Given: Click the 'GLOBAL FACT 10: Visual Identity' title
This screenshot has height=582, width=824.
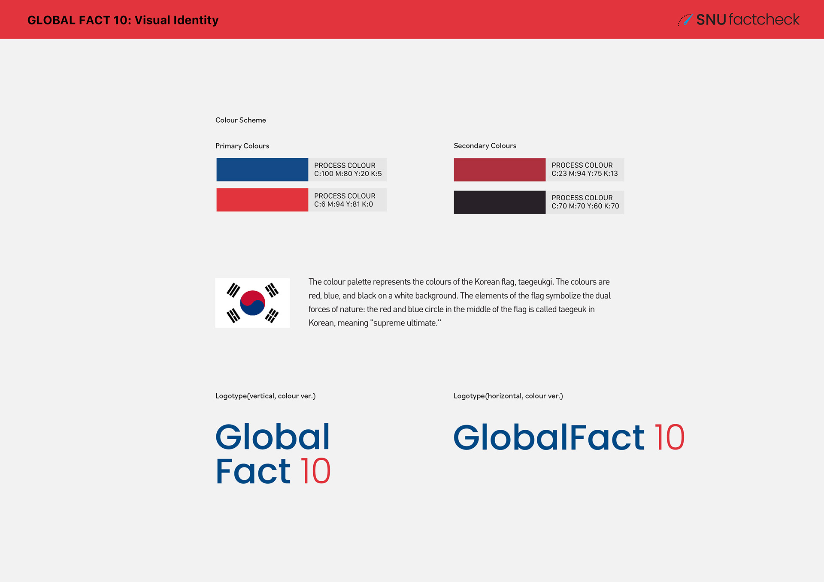Looking at the screenshot, I should (x=123, y=20).
